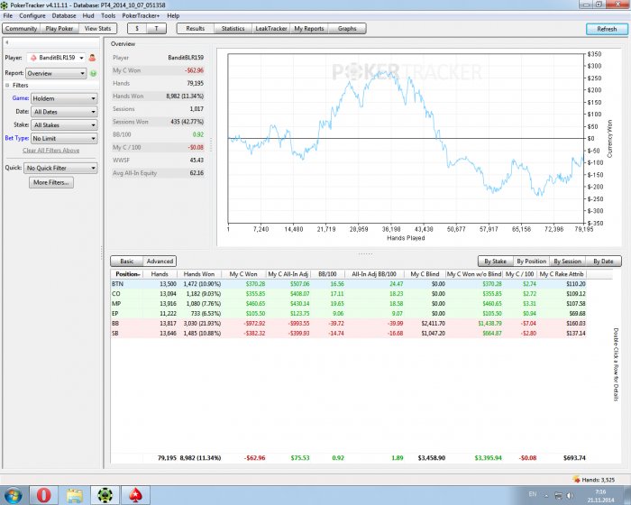
Task: Click the PokerTracker chip icon in taskbar
Action: 105,494
